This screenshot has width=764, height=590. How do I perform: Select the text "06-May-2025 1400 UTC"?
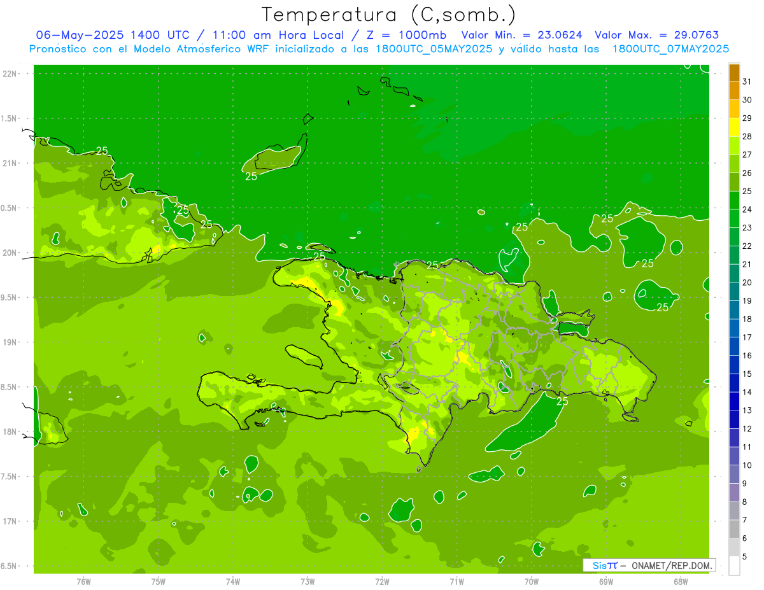pyautogui.click(x=113, y=35)
